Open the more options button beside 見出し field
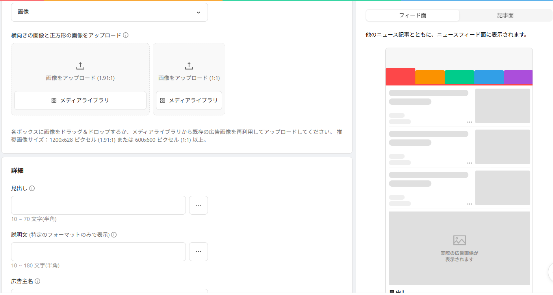Viewport: 553px width, 295px height. click(x=199, y=205)
